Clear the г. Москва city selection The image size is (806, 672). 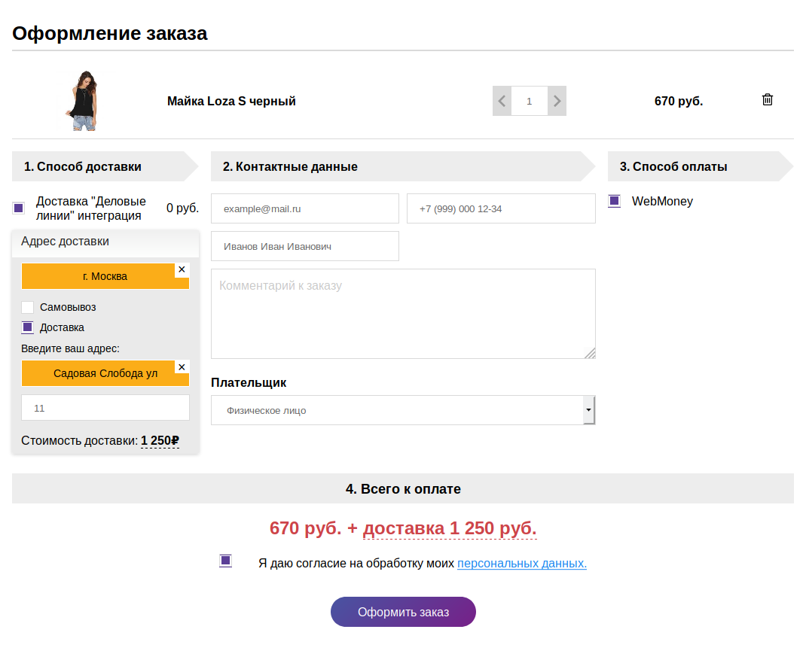pyautogui.click(x=182, y=269)
